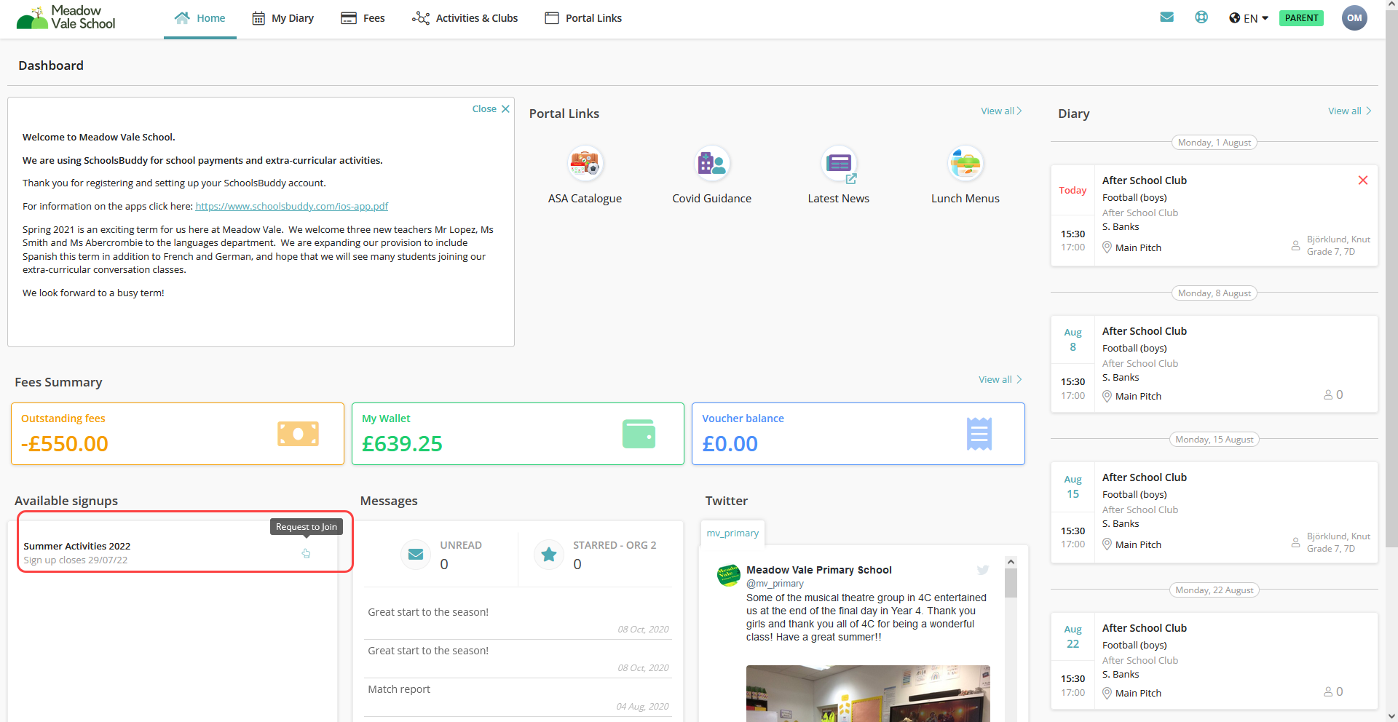Dismiss today's After School Club entry

pyautogui.click(x=1363, y=180)
